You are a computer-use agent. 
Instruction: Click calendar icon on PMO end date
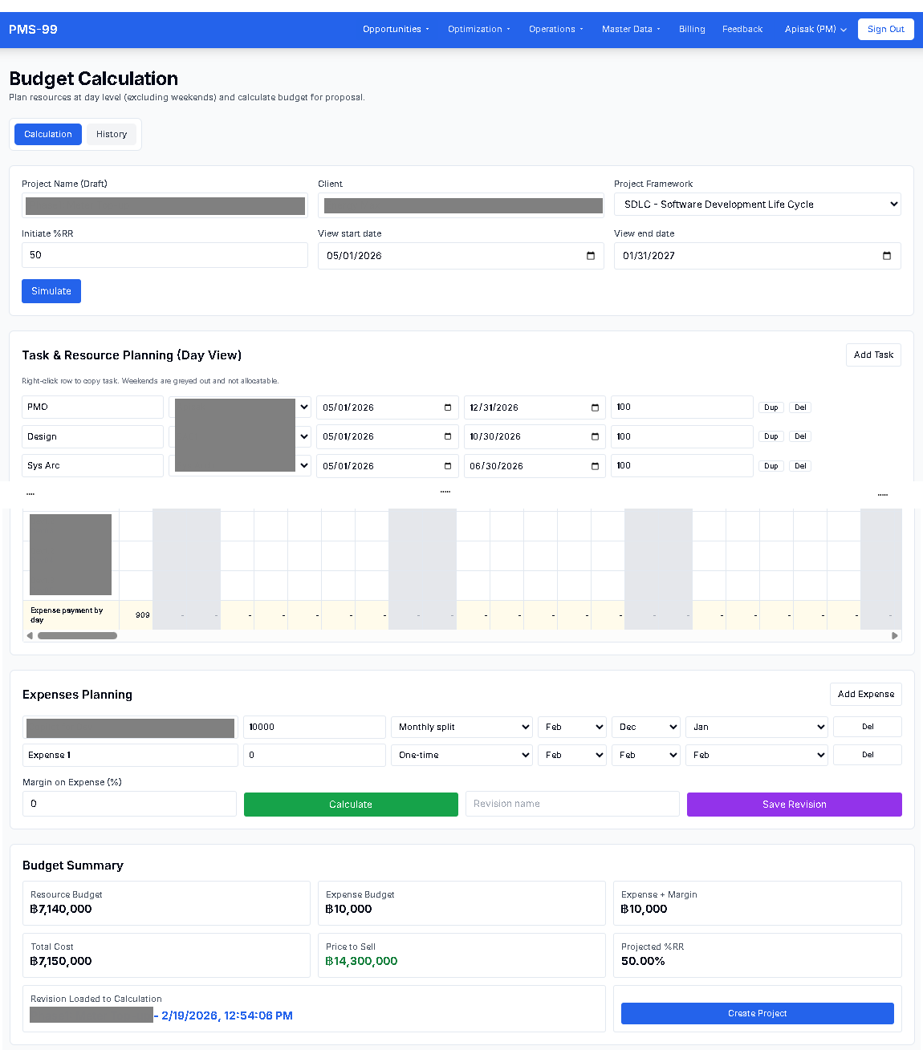click(x=595, y=407)
